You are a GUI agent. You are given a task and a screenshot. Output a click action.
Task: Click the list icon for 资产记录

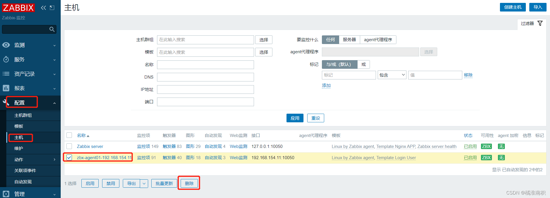point(6,74)
